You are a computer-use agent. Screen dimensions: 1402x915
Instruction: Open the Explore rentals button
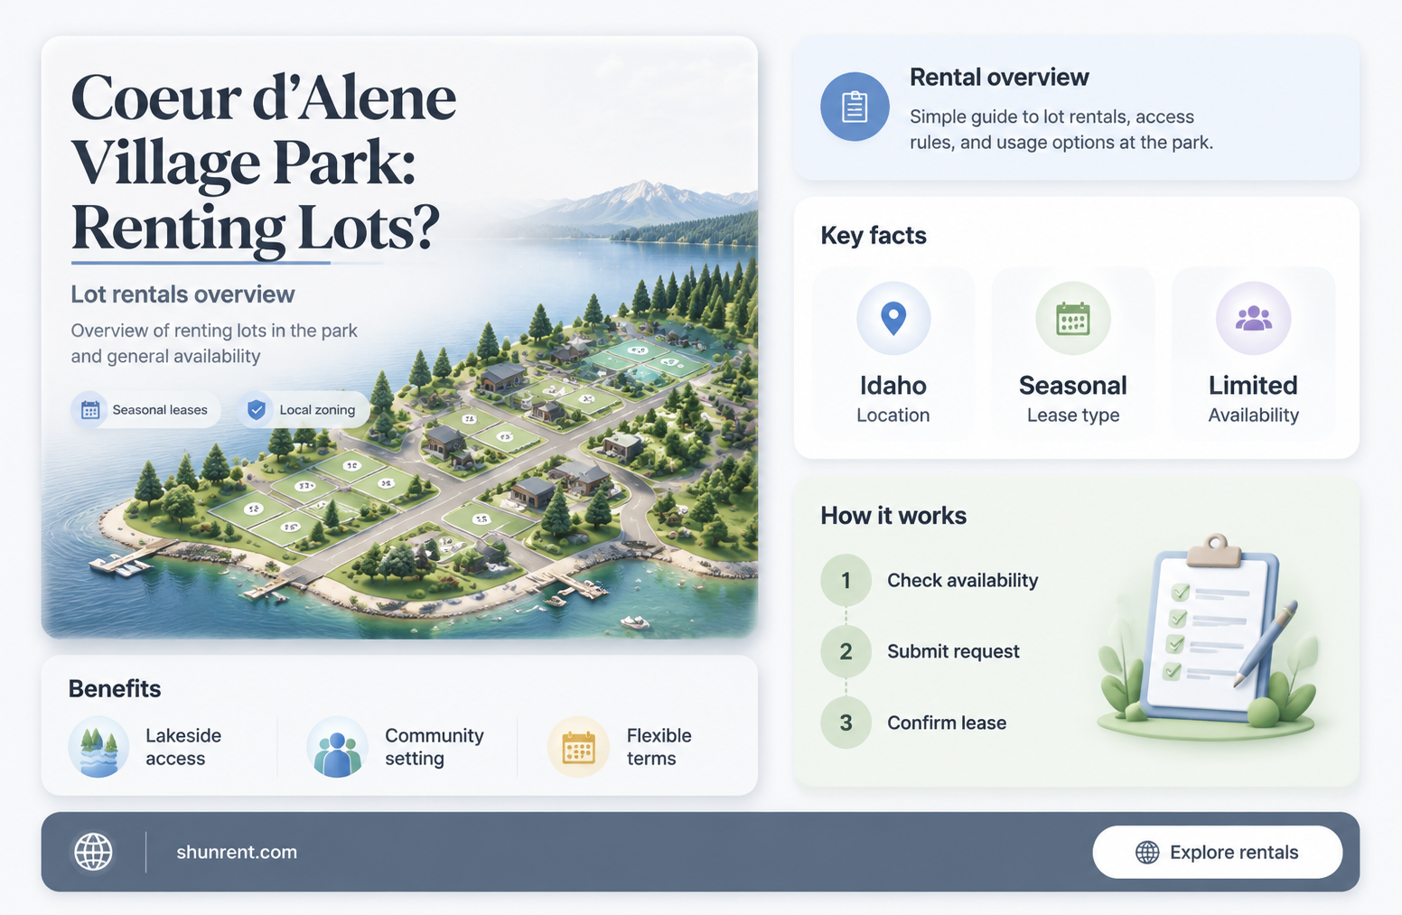pos(1217,852)
